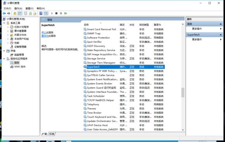Select WMI 控件 in the tree

coord(20,67)
